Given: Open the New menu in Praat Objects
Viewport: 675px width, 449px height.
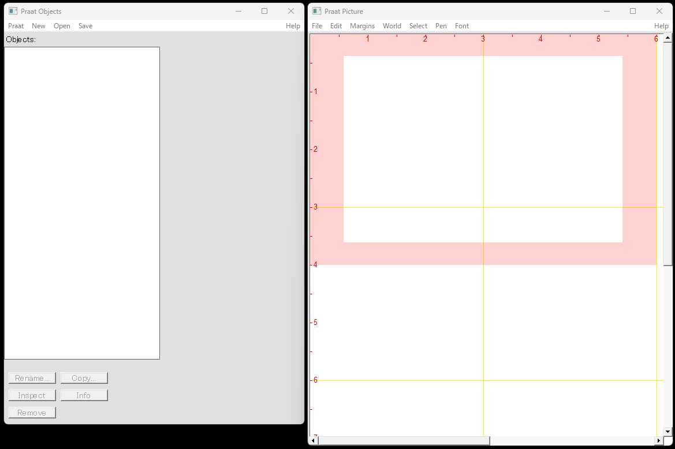Looking at the screenshot, I should (39, 26).
